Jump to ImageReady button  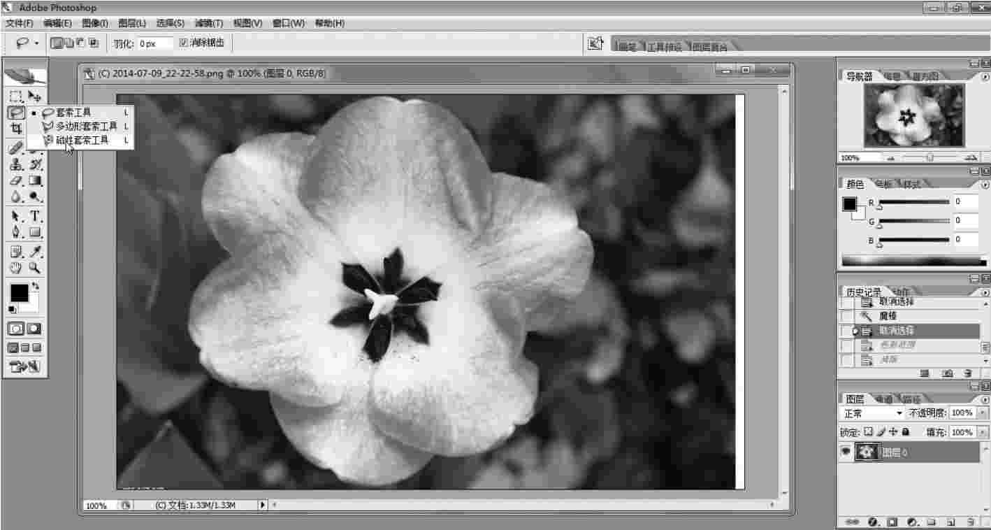pos(25,366)
